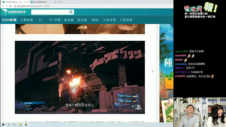
Task: Click the taskbar search icon
Action: coord(9,124)
